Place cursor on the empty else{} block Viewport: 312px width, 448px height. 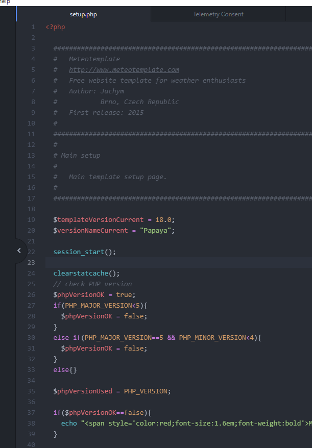pyautogui.click(x=65, y=370)
